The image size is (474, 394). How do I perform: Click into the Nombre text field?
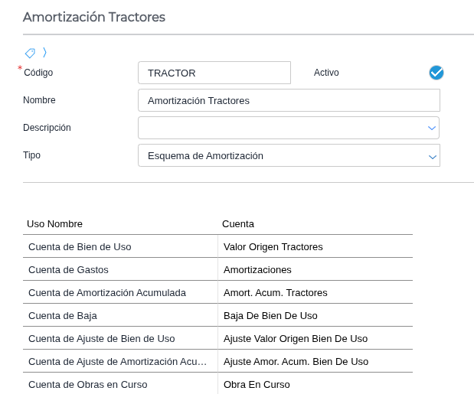(289, 100)
